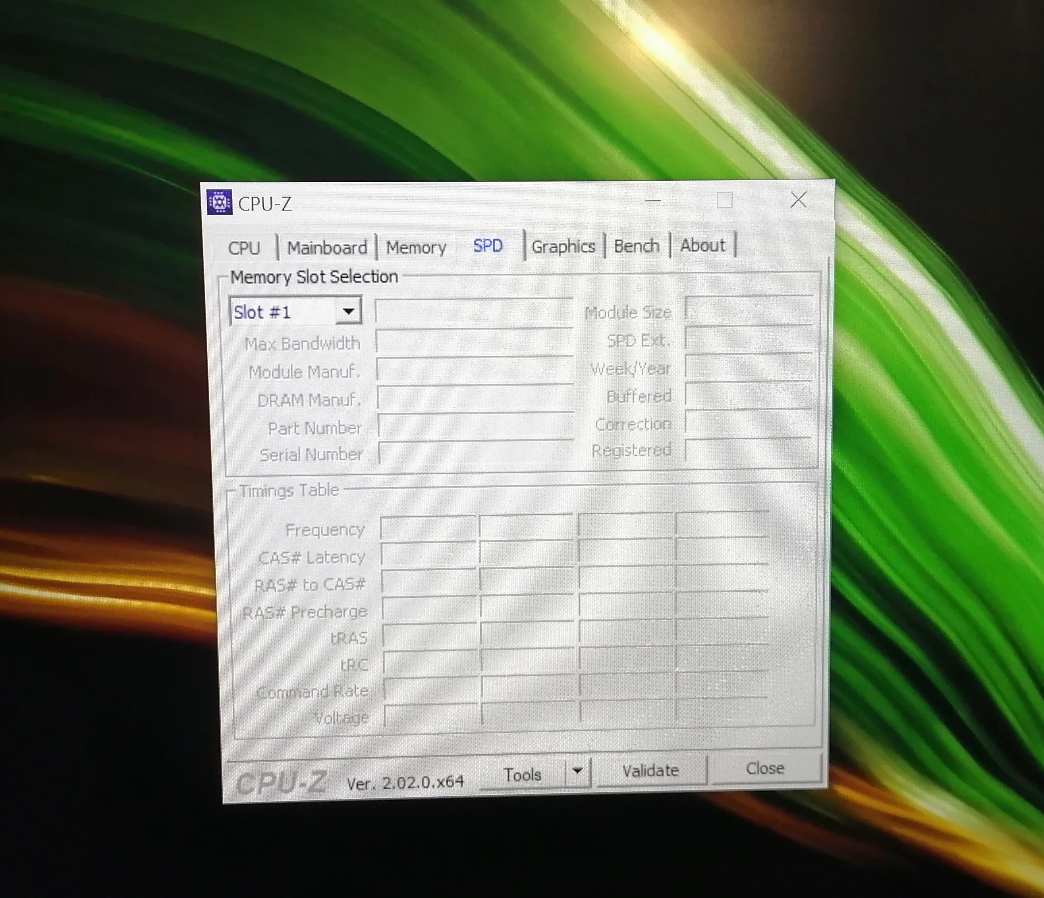Click the "tRC" row label
This screenshot has width=1044, height=898.
click(354, 665)
